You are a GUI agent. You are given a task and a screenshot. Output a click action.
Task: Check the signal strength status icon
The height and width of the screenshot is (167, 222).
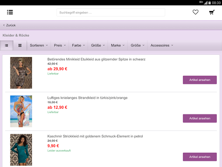coord(206,3)
